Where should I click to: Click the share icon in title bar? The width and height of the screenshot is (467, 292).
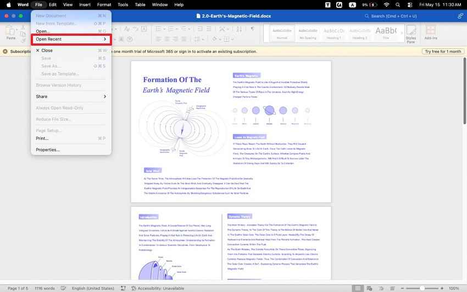pyautogui.click(x=460, y=16)
